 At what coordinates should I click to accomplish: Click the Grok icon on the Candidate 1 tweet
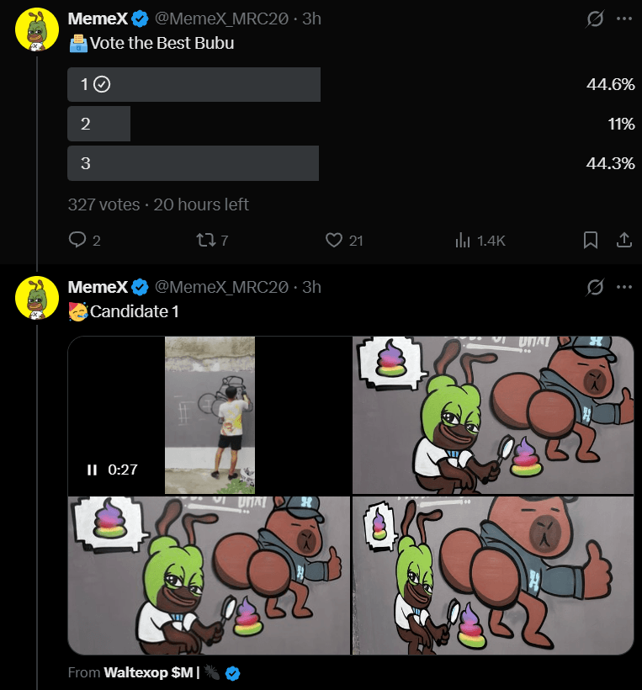point(595,287)
